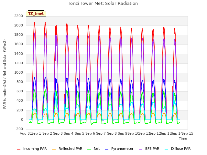Viewport: 207px width, 155px height.
Task: Click the red Incoming PAR legend swatch
Action: (19, 149)
